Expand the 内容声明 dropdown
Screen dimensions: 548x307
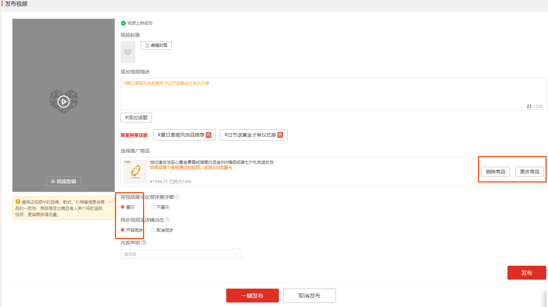click(x=181, y=254)
